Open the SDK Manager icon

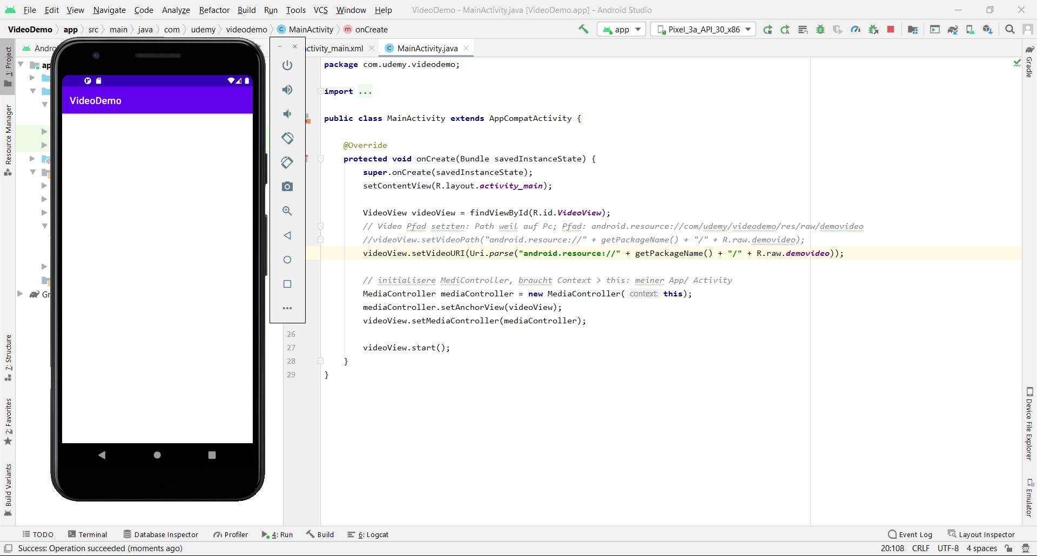pyautogui.click(x=988, y=29)
